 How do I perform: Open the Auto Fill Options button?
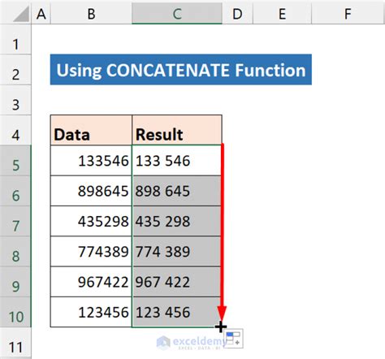233,338
